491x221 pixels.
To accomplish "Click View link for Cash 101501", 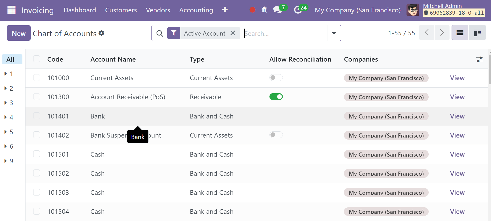I will (x=457, y=154).
